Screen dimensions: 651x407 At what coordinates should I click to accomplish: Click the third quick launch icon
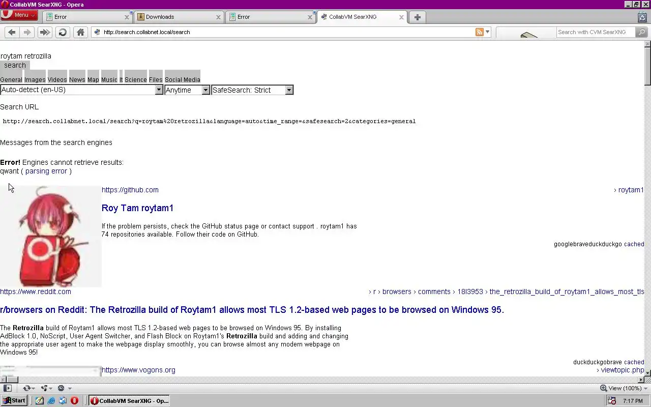(x=63, y=400)
